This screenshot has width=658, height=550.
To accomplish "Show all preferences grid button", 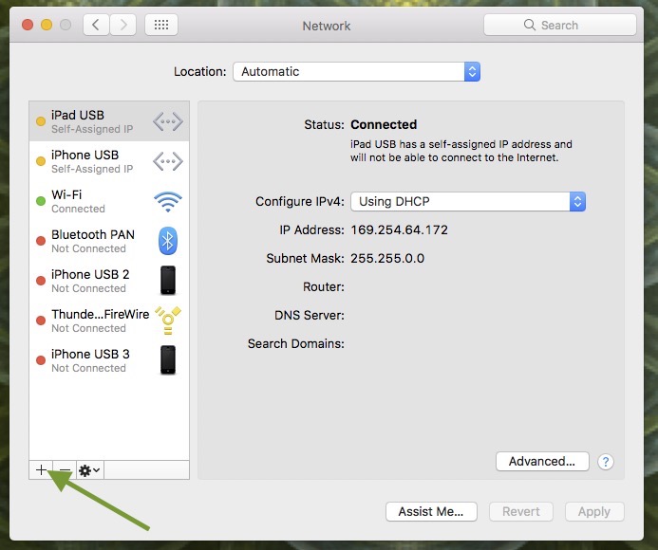I will [161, 25].
